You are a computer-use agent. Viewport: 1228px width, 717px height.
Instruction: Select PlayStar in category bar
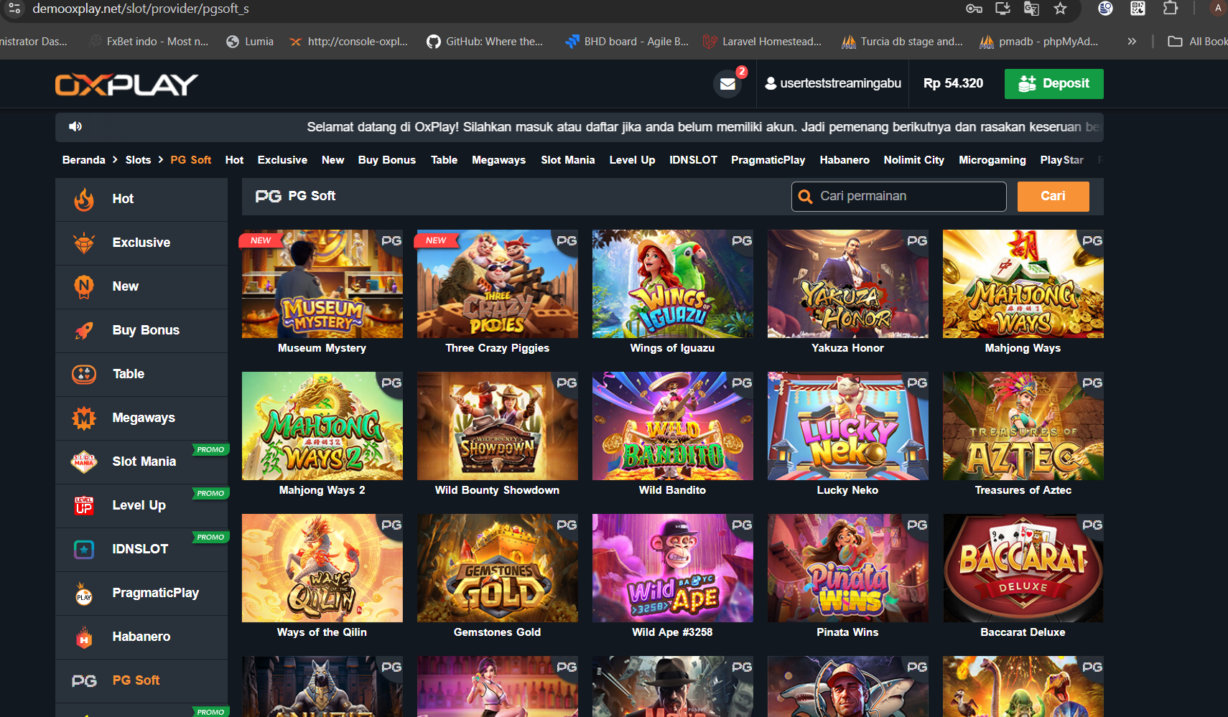[x=1062, y=160]
